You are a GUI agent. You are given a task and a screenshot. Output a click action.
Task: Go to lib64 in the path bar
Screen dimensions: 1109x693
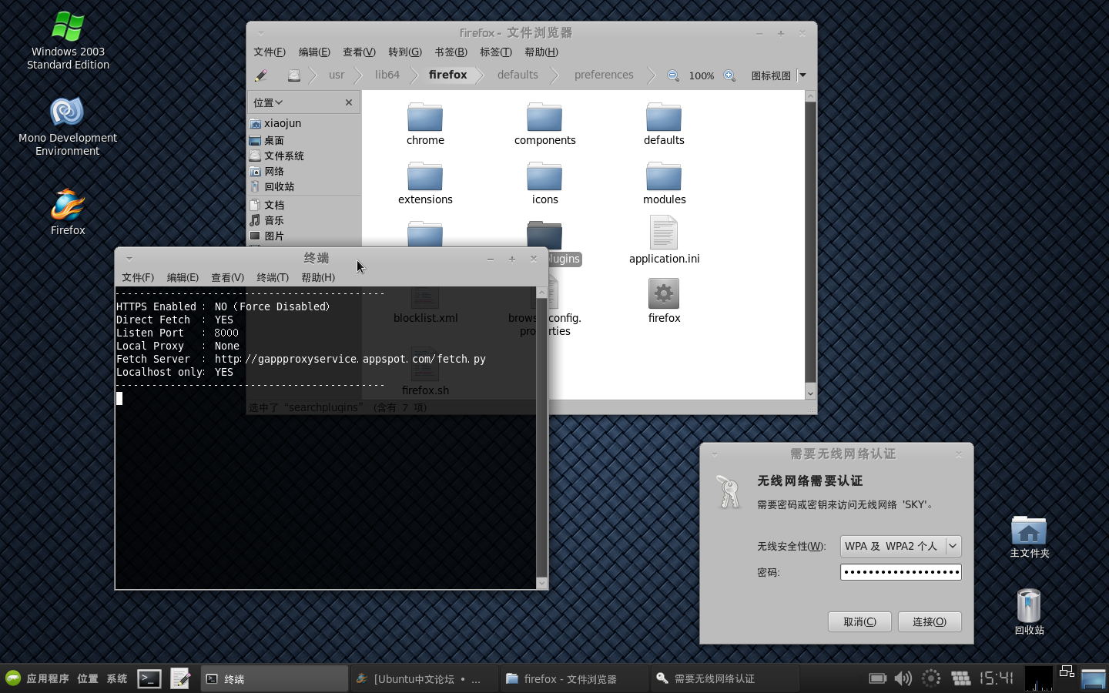387,75
